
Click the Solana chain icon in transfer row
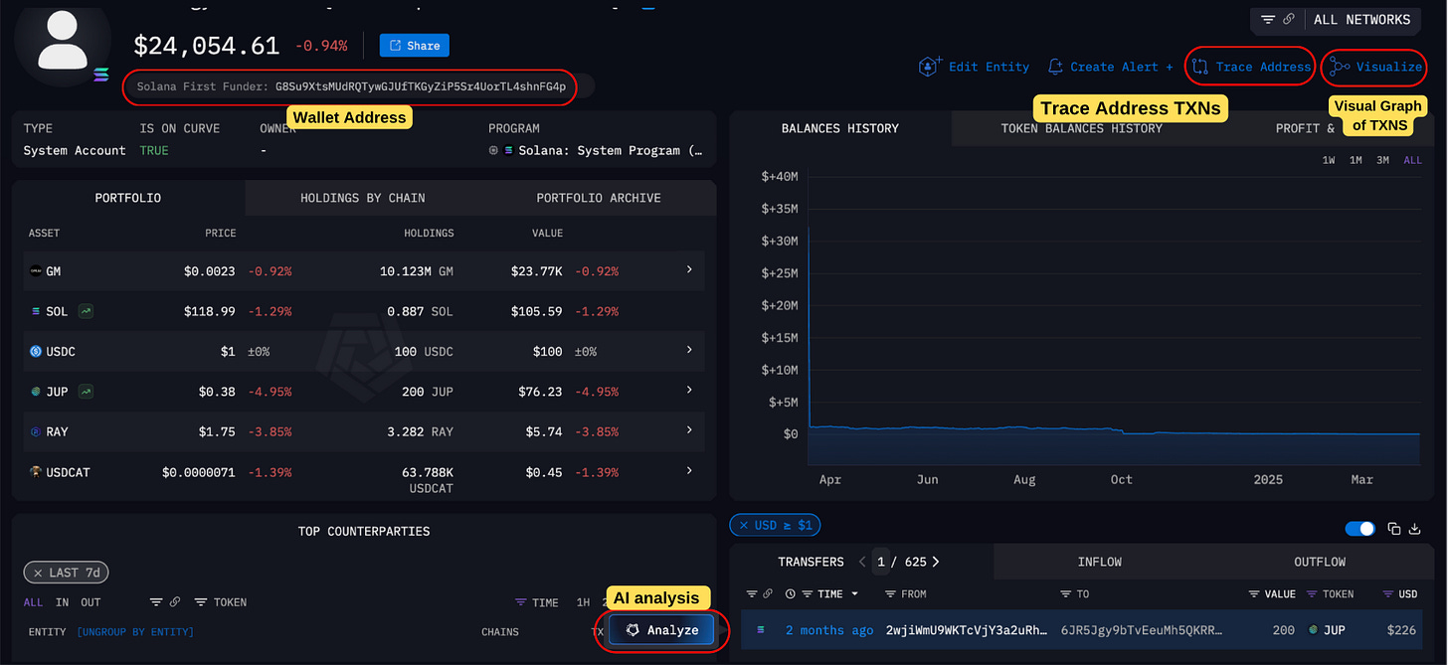click(x=761, y=629)
